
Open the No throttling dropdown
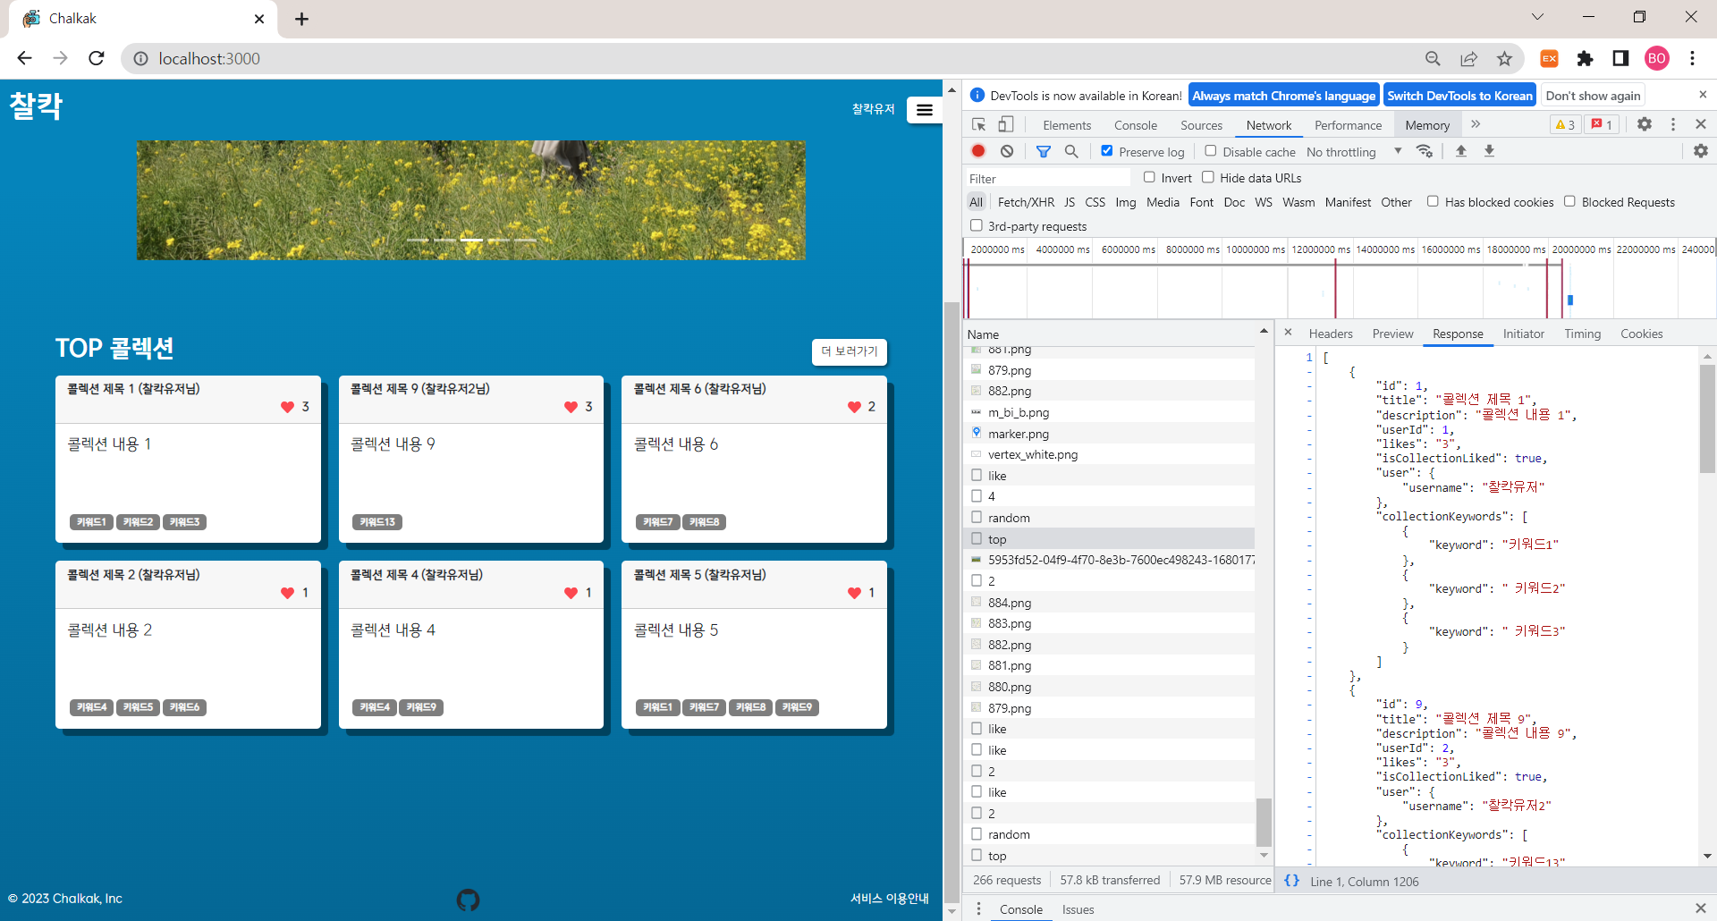(x=1354, y=152)
